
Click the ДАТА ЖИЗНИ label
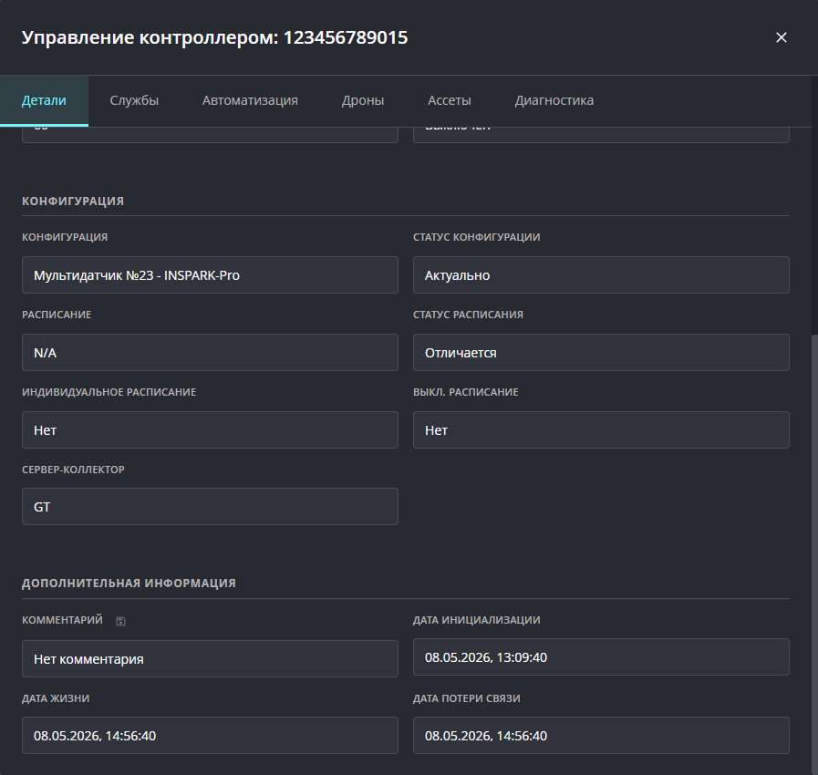[x=56, y=698]
